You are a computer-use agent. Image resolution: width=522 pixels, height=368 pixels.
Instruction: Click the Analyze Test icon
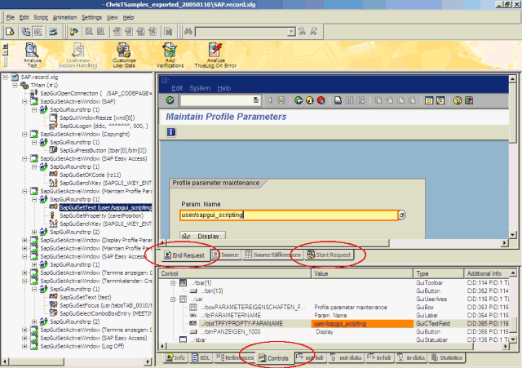pyautogui.click(x=31, y=55)
